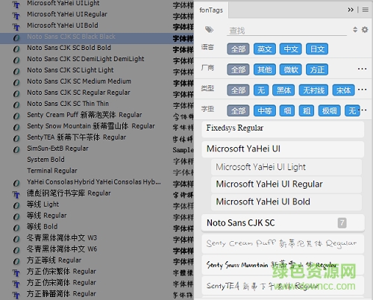Filter weight by 粗
The height and width of the screenshot is (300, 373).
point(307,110)
